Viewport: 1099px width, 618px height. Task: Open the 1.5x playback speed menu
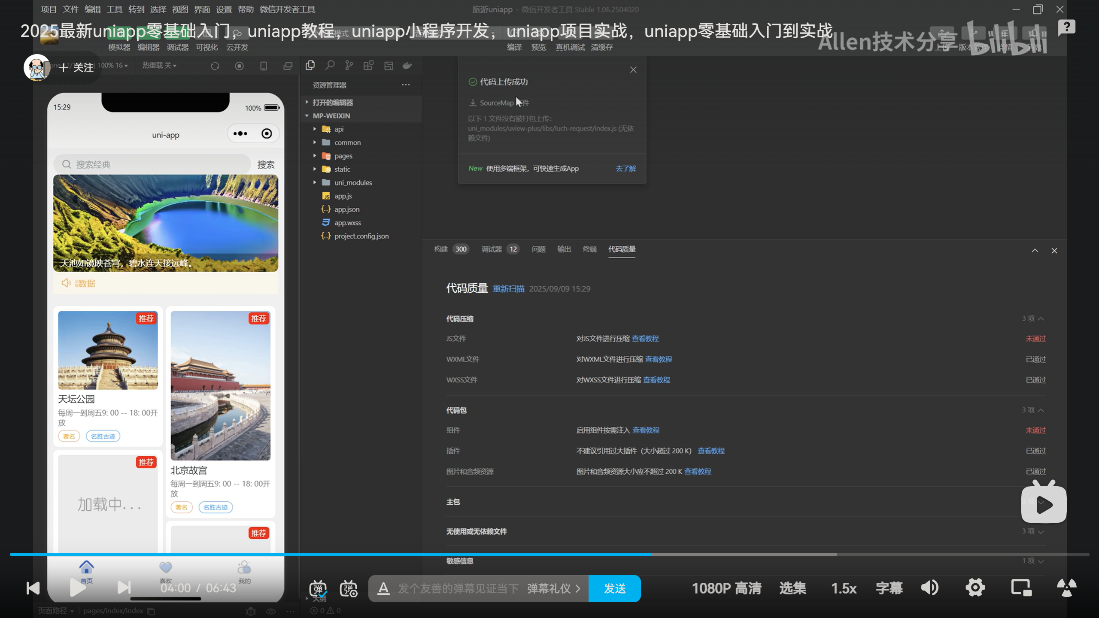click(844, 588)
